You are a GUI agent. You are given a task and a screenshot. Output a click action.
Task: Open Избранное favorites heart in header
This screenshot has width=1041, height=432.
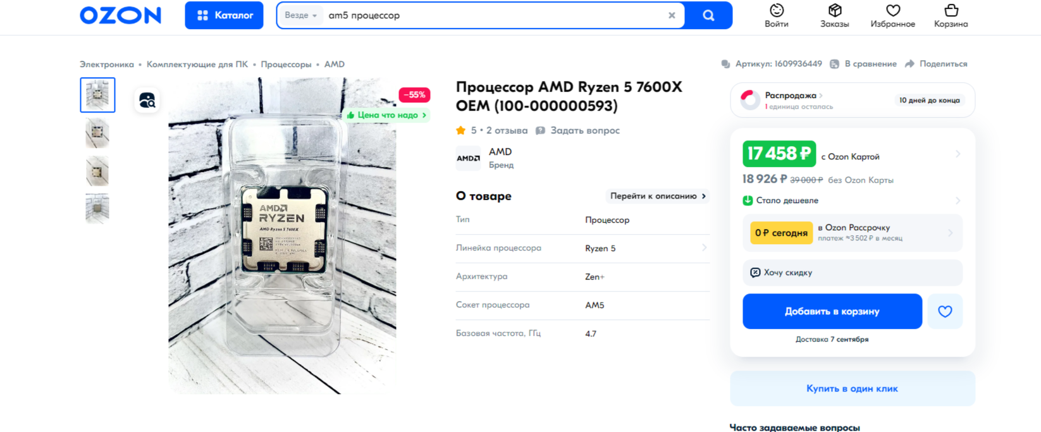coord(892,16)
